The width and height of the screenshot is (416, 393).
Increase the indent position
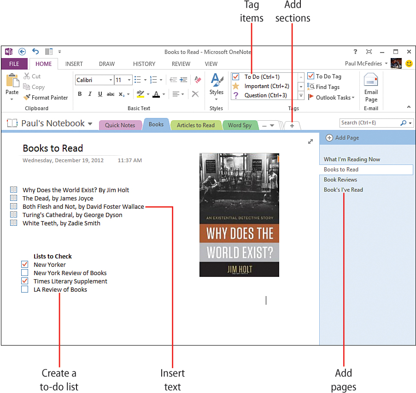click(x=183, y=80)
